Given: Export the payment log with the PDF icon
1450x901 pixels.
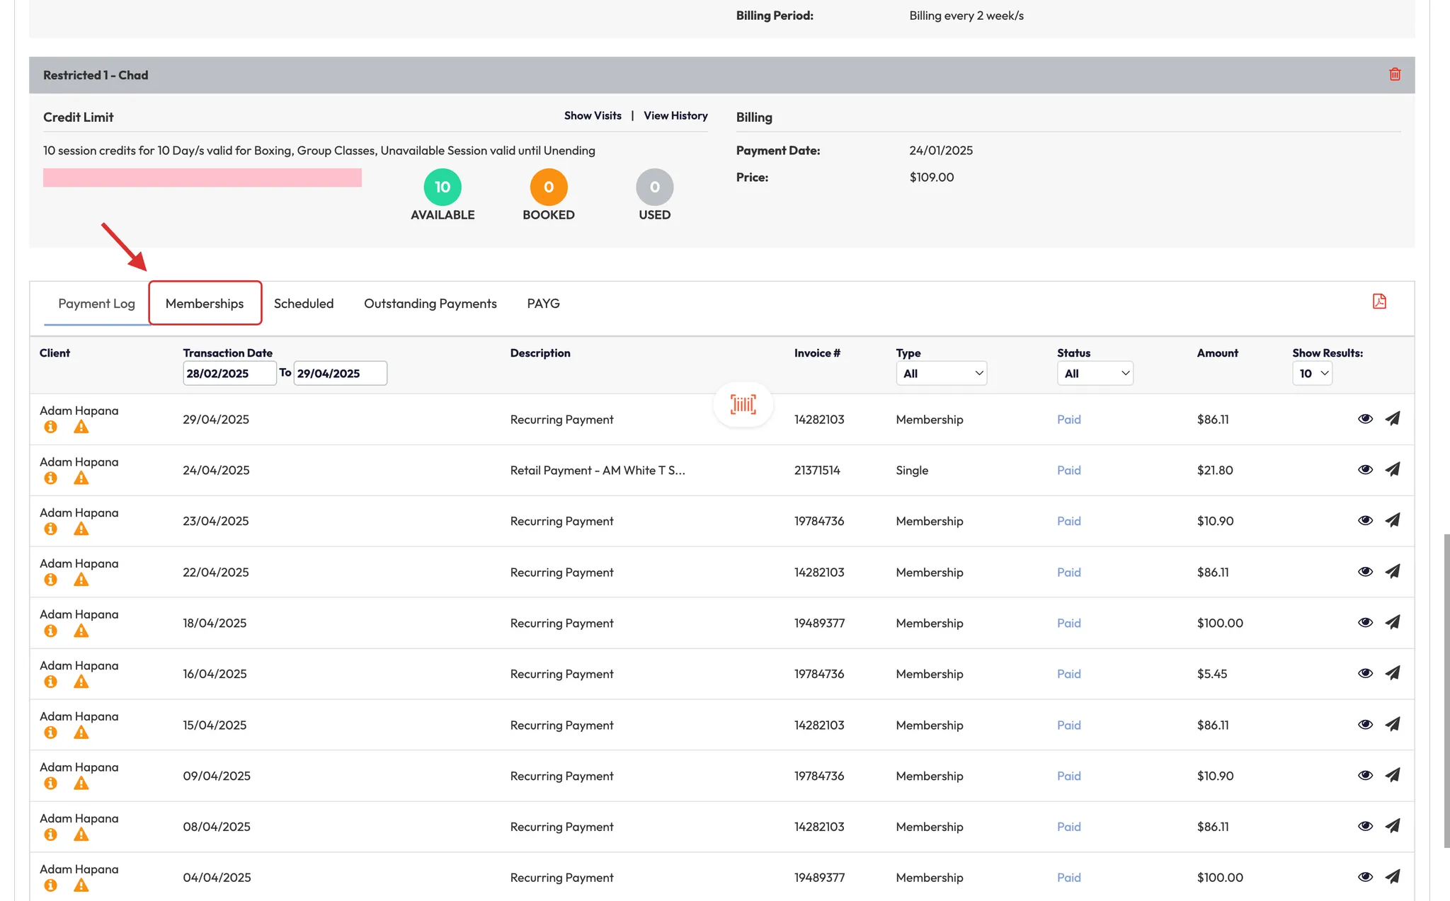Looking at the screenshot, I should (1378, 302).
